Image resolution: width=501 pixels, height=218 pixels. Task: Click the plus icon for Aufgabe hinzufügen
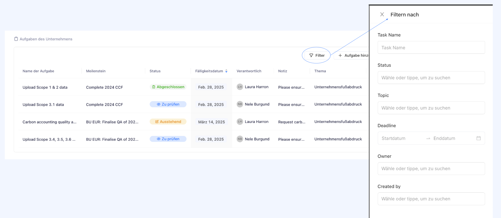click(340, 56)
